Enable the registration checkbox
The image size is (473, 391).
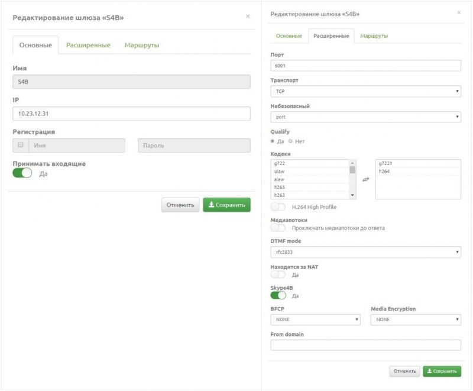coord(21,145)
